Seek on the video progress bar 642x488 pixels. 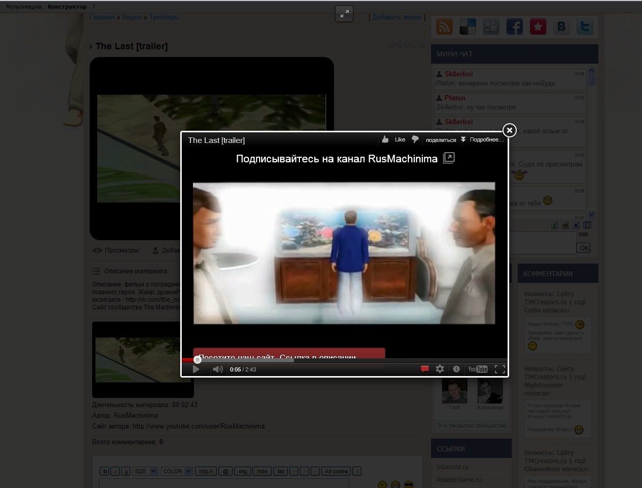pos(344,360)
